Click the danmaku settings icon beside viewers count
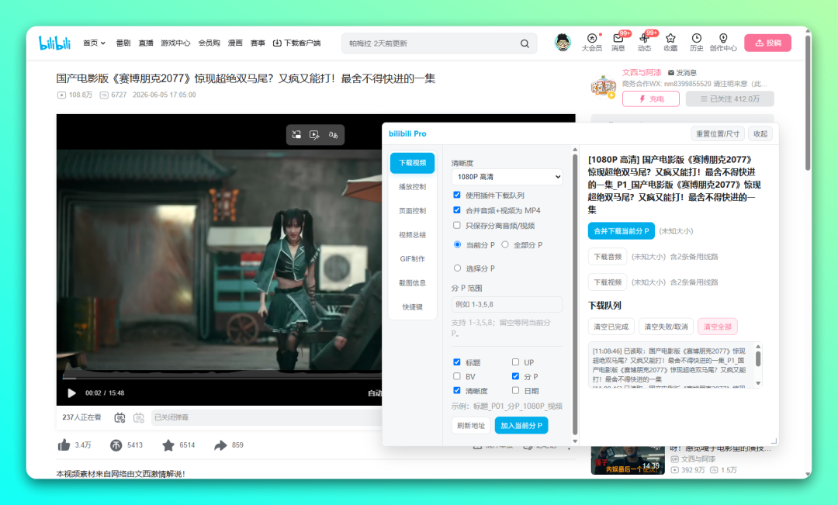Image resolution: width=838 pixels, height=505 pixels. coord(119,417)
